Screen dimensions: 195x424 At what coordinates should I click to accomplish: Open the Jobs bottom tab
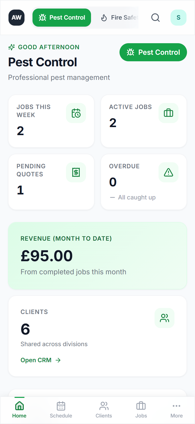(141, 410)
